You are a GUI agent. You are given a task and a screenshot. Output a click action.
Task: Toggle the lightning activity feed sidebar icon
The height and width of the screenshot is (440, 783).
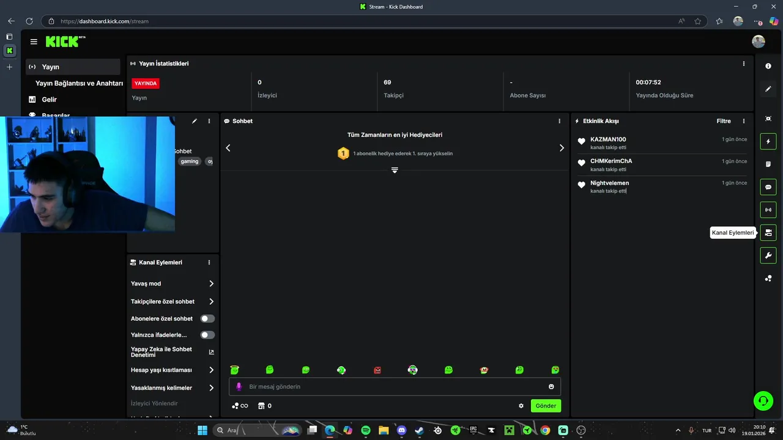tap(768, 142)
